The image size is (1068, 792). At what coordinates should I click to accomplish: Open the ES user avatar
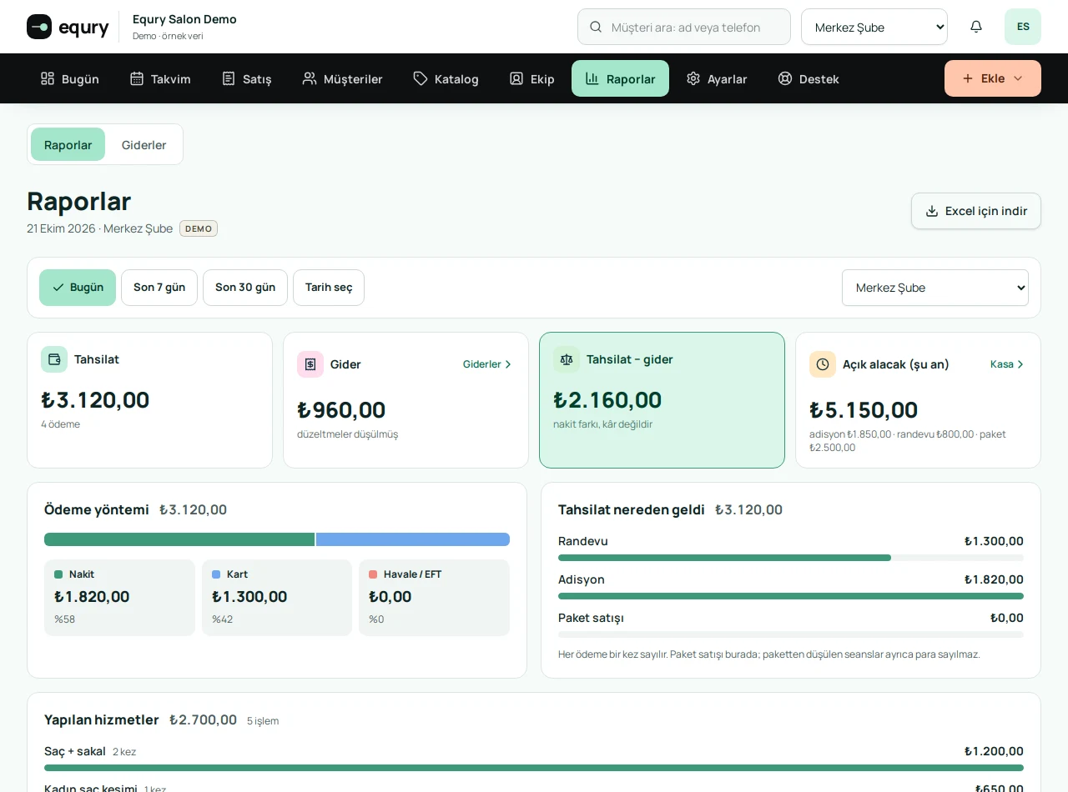1023,27
